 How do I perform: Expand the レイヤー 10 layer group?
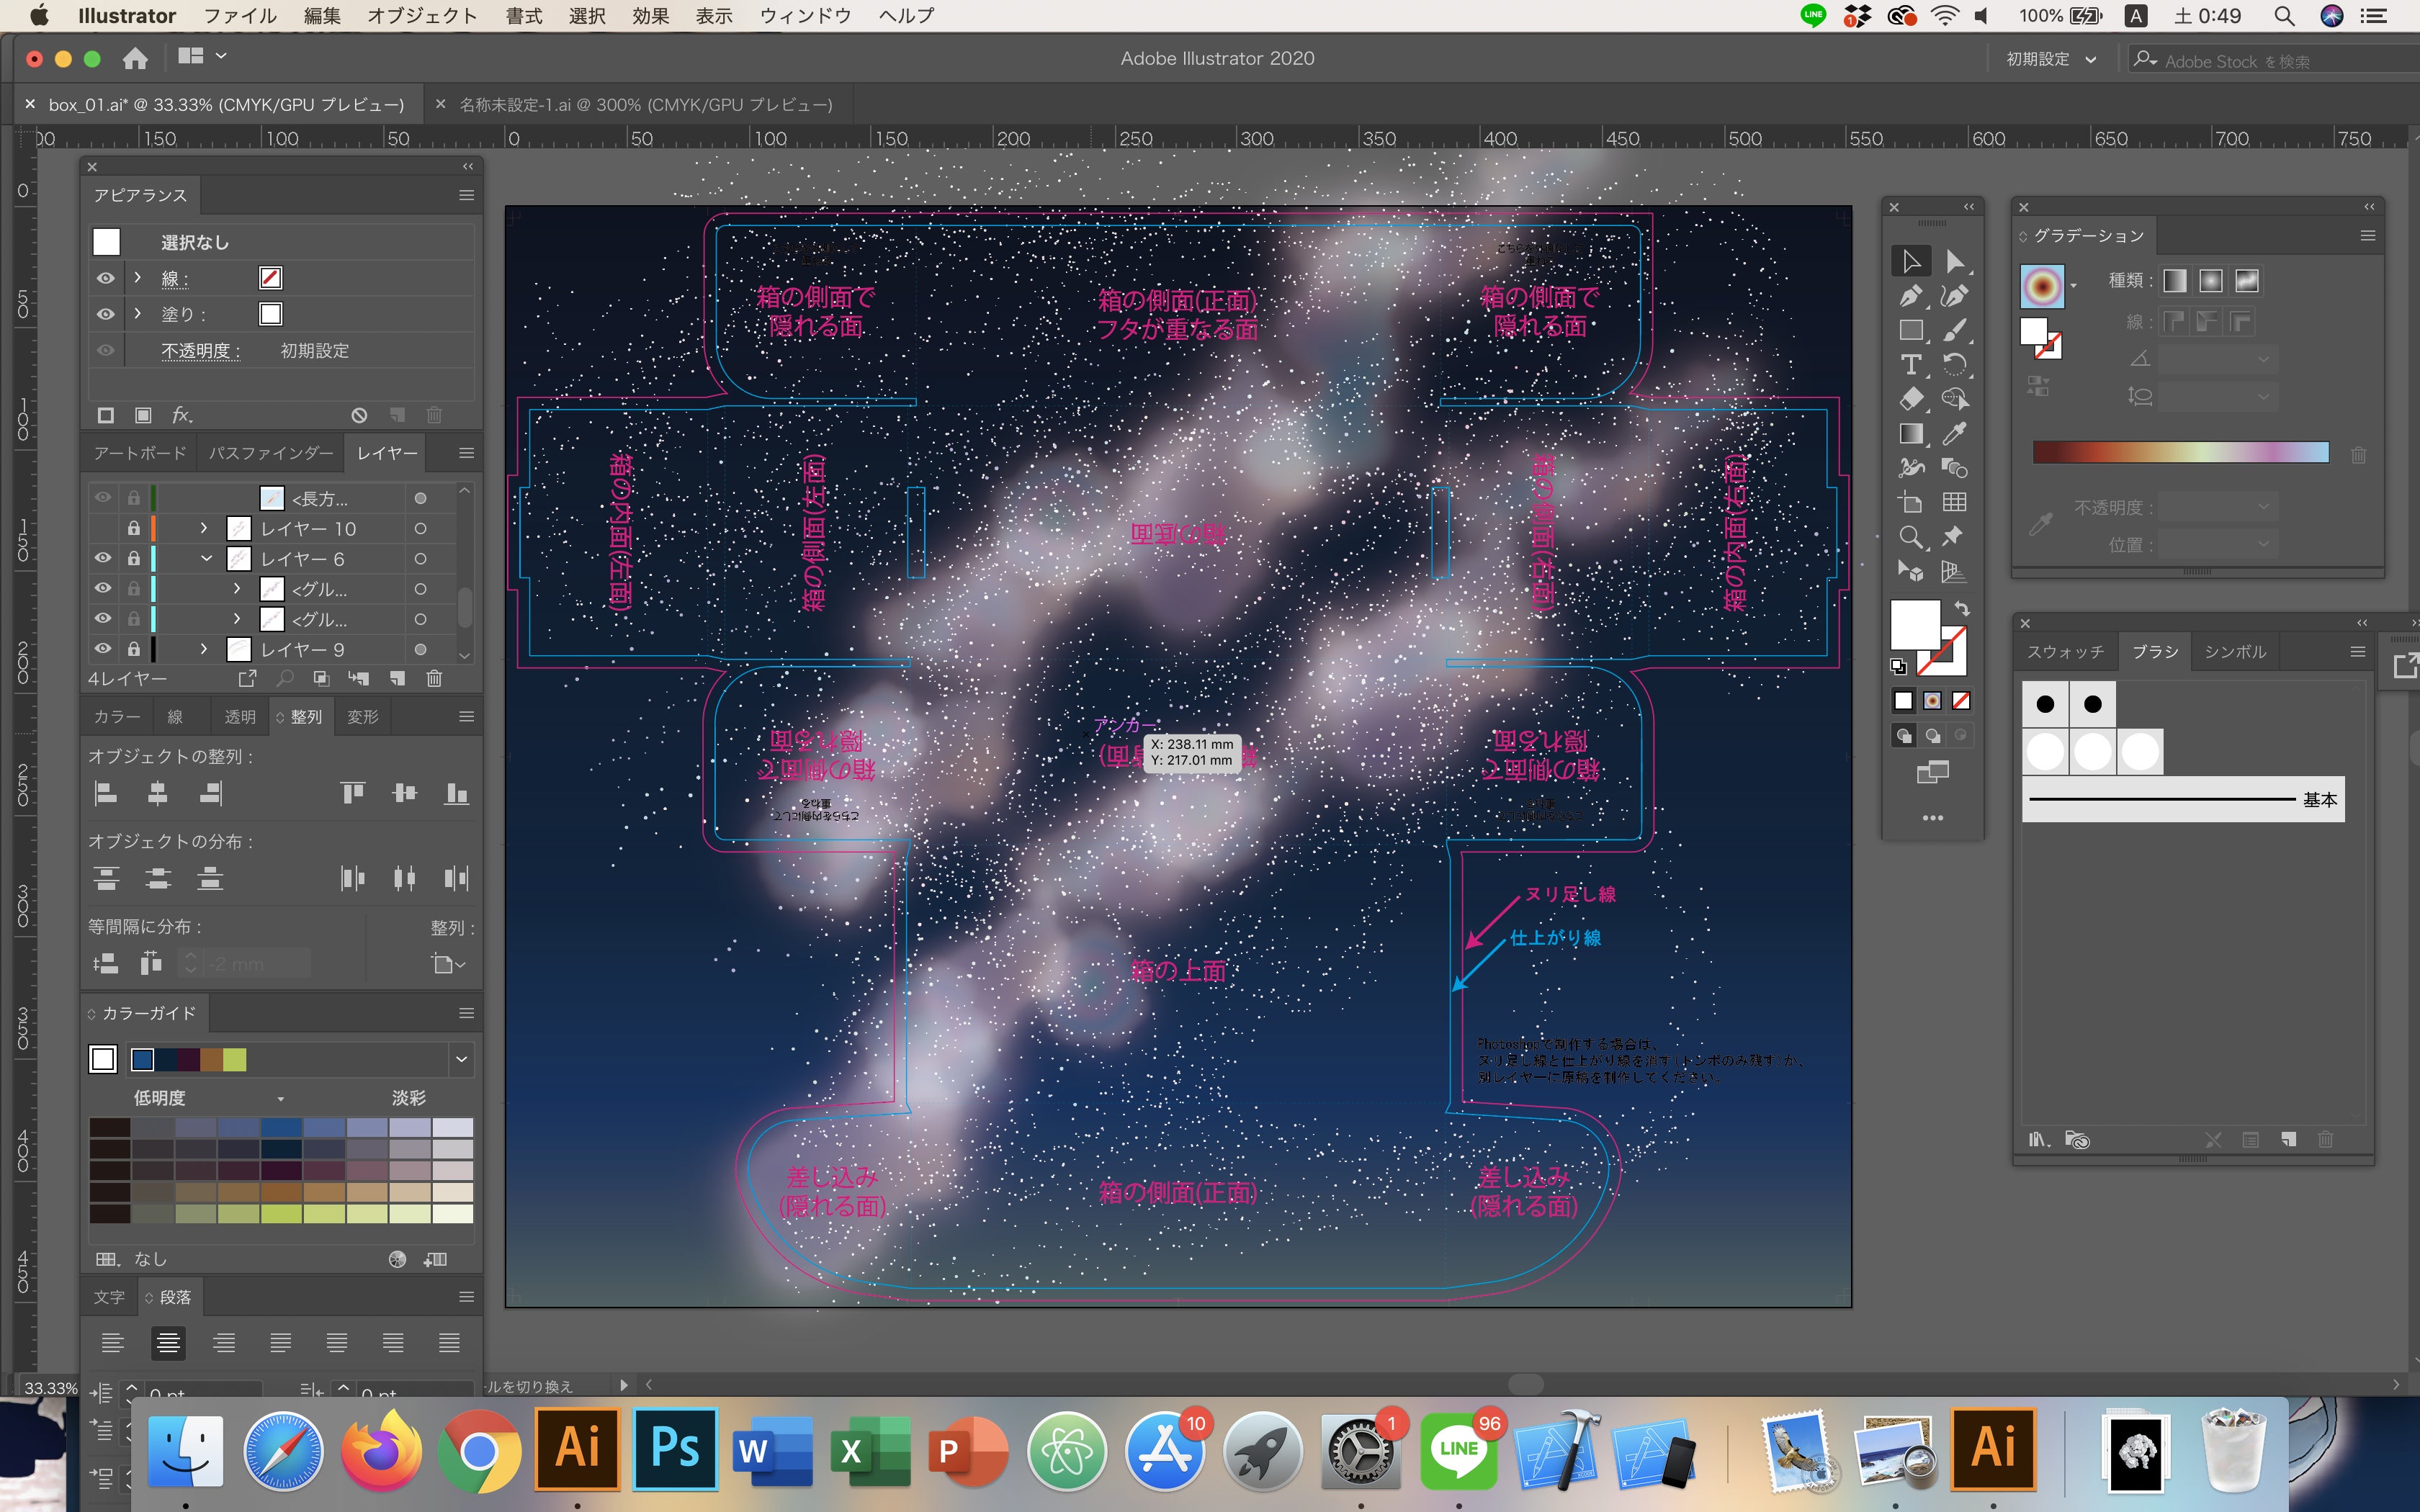point(204,528)
